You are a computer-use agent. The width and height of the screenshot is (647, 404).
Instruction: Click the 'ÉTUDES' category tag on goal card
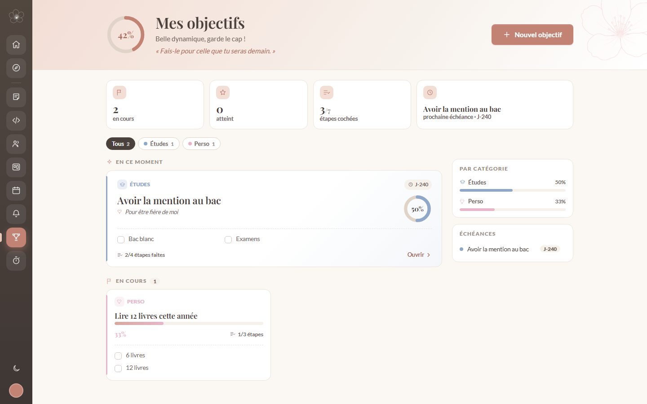point(134,184)
